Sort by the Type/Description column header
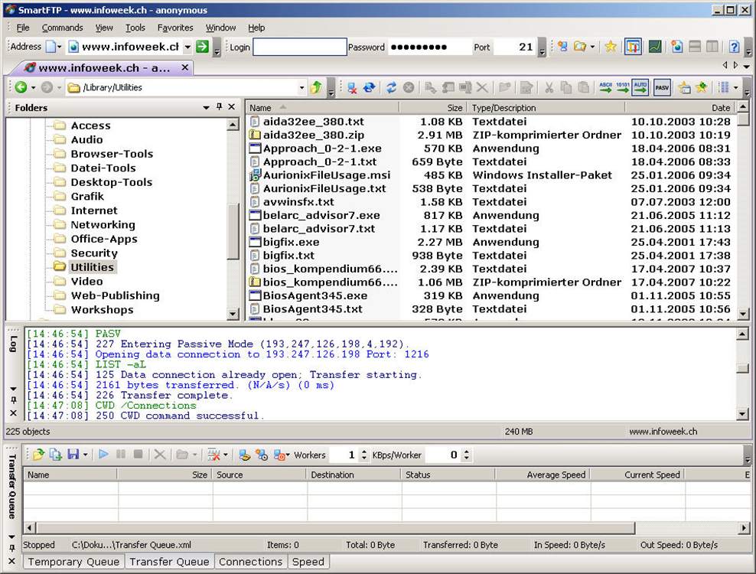 tap(546, 108)
